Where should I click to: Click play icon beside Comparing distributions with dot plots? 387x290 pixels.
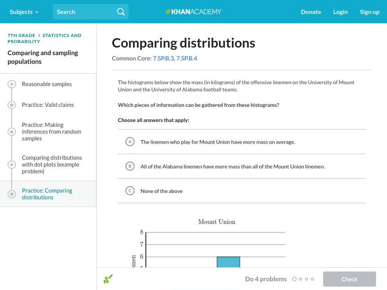pos(12,164)
